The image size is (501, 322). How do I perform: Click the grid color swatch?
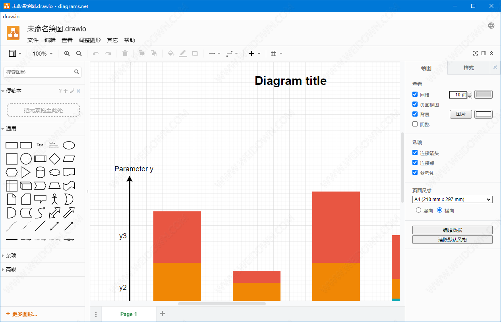tap(484, 94)
